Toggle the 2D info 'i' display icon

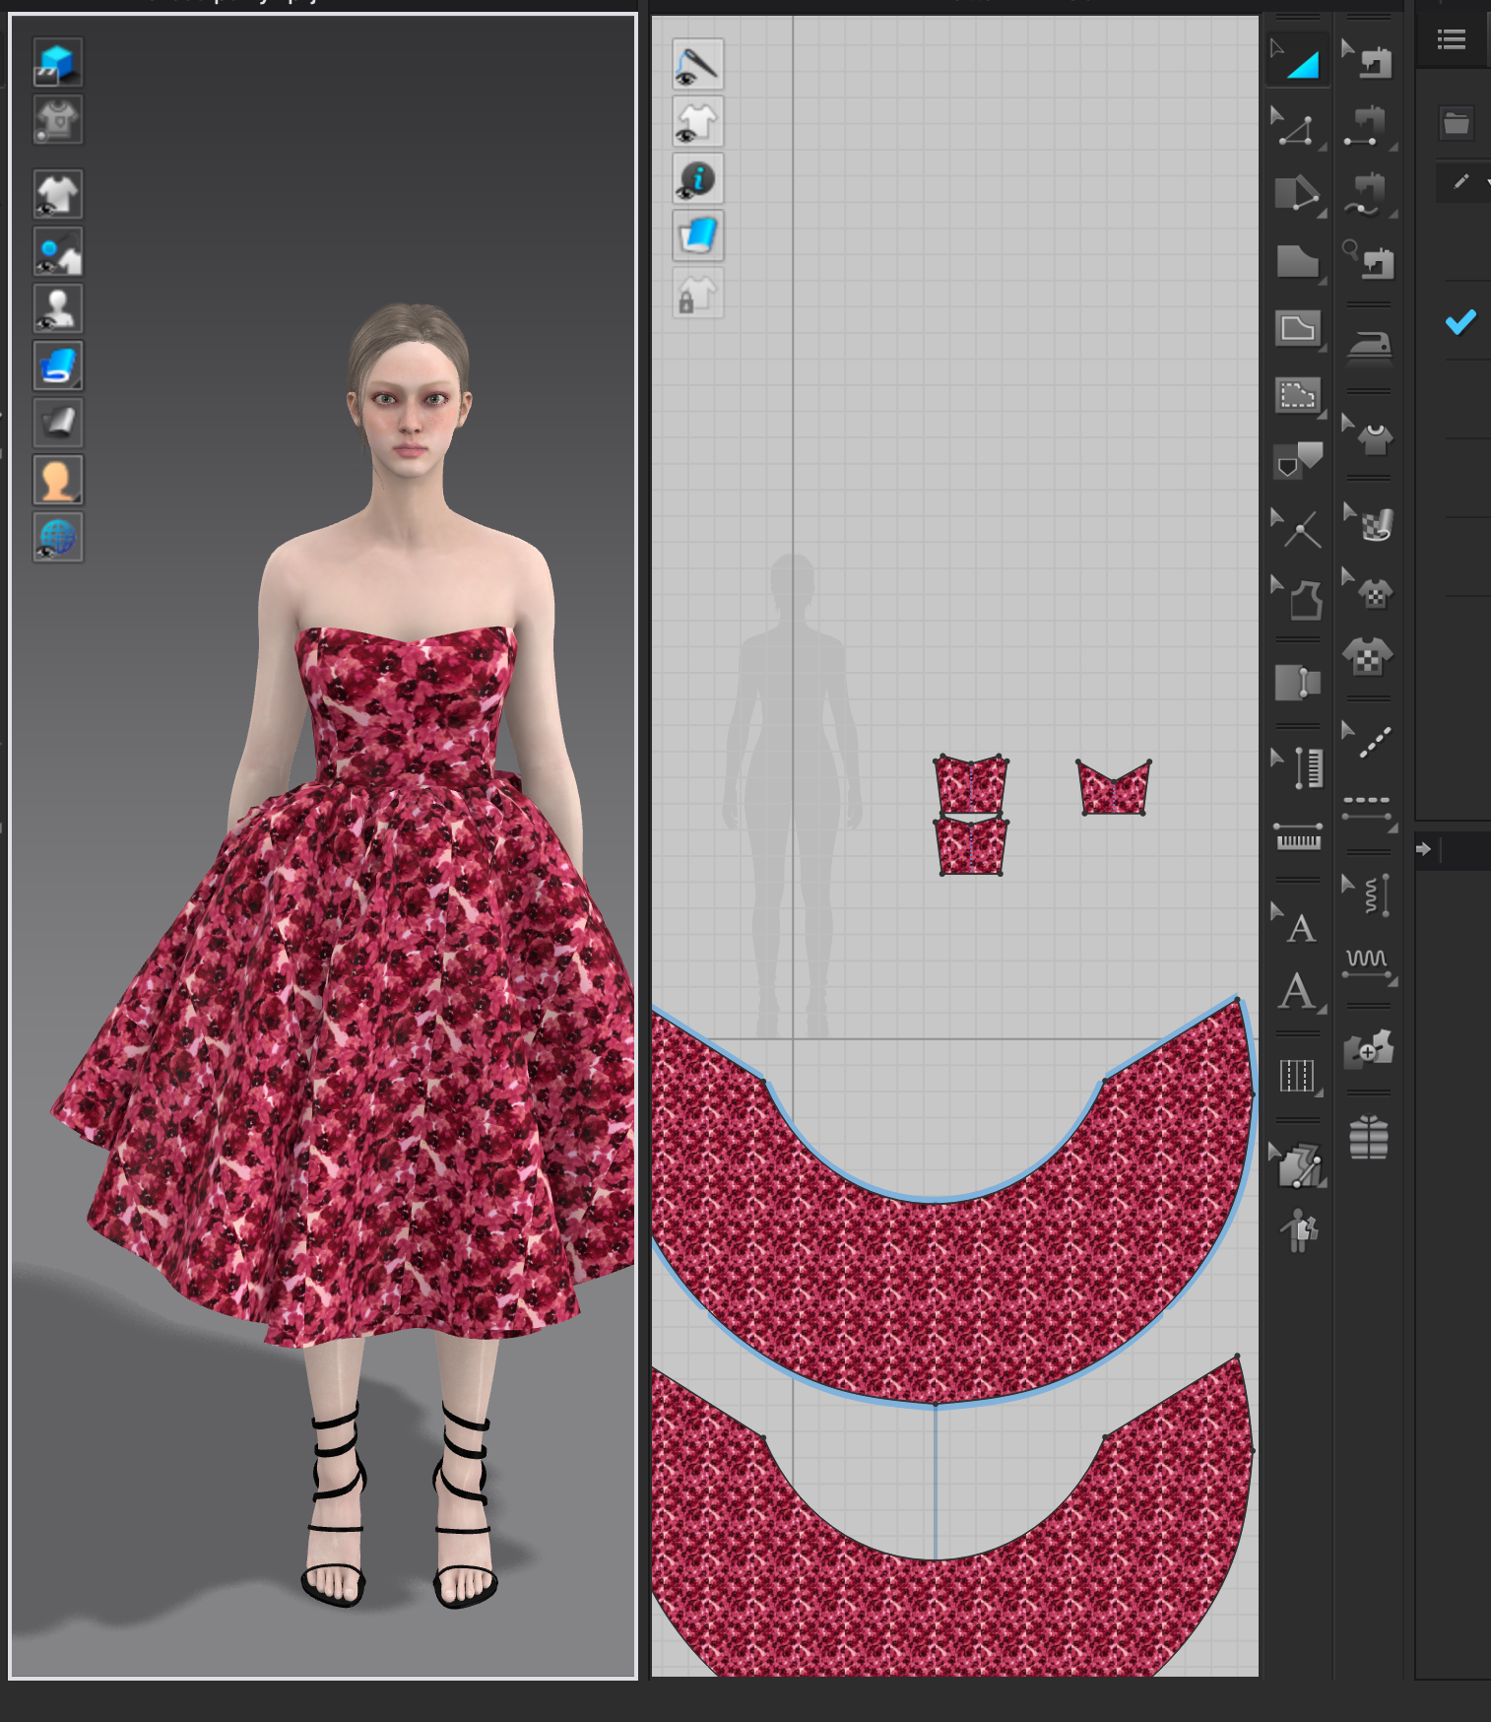[698, 178]
